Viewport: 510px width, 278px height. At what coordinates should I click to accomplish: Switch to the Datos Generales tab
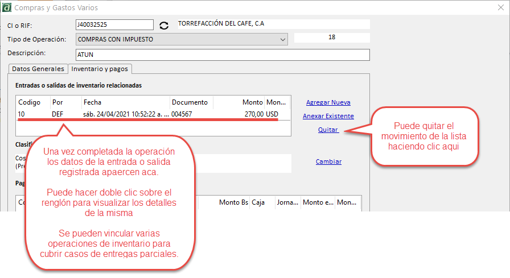pyautogui.click(x=38, y=69)
